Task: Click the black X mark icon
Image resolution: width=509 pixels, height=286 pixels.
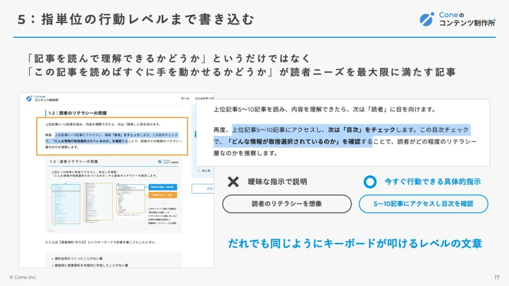Action: tap(233, 182)
